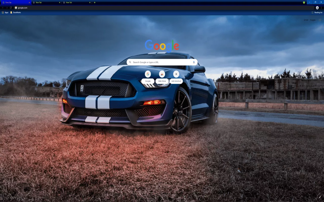This screenshot has width=324, height=202.
Task: Open a new tab with the plus button
Action: click(x=94, y=2)
